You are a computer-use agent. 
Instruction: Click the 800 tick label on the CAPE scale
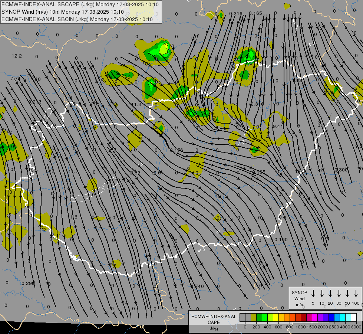[290, 327]
